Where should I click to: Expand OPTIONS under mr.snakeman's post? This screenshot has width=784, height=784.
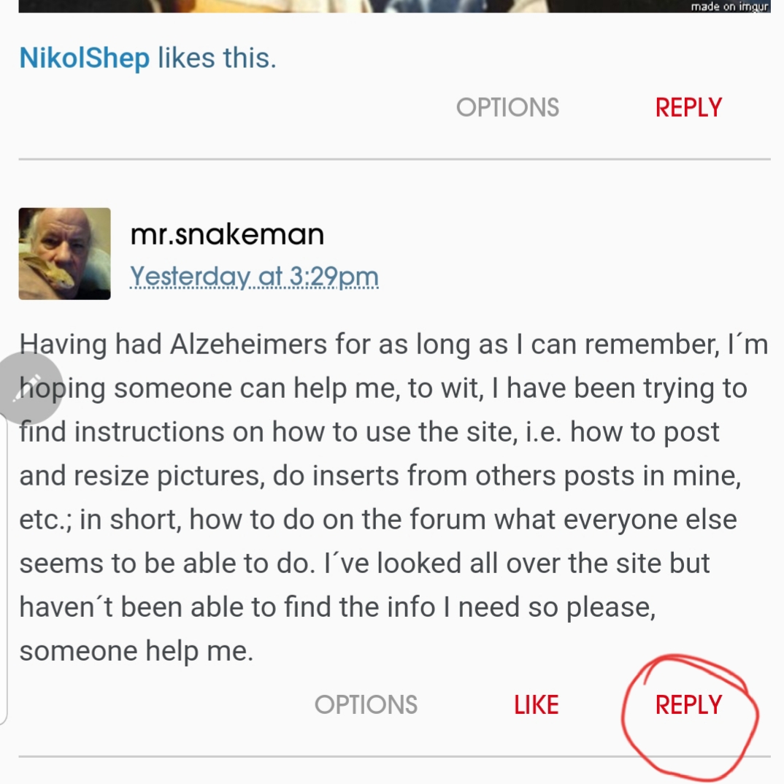366,705
